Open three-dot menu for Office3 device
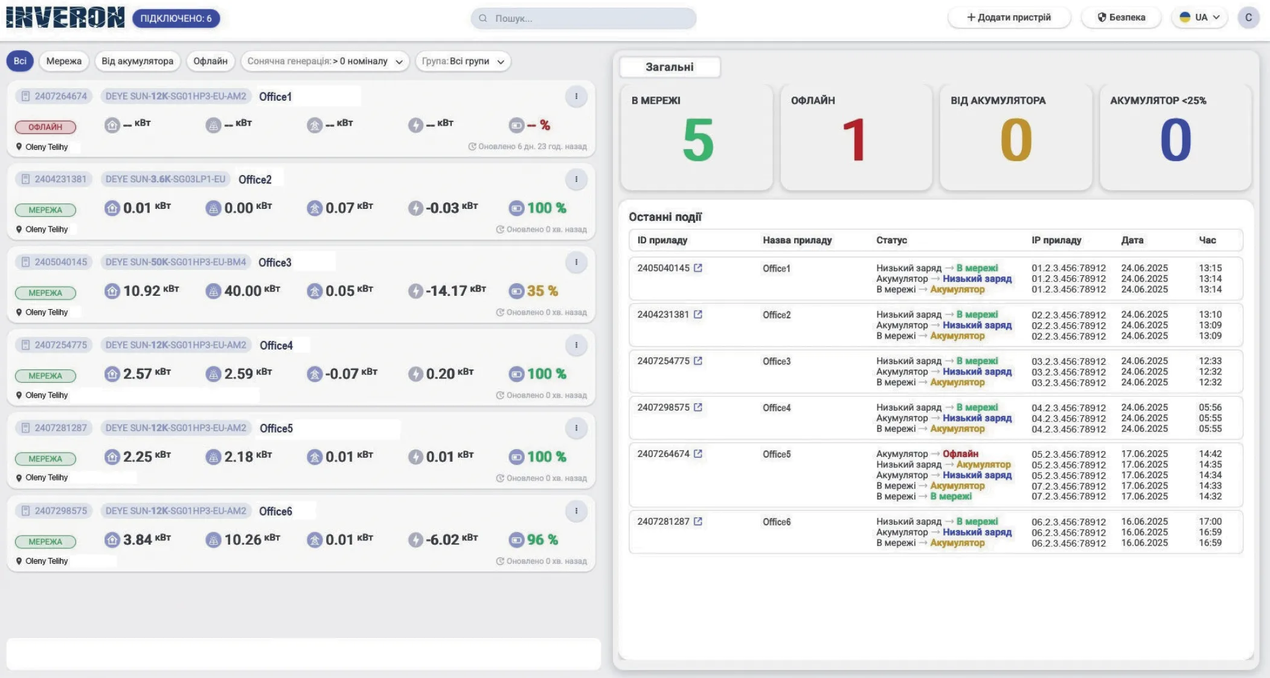This screenshot has width=1270, height=678. (576, 263)
